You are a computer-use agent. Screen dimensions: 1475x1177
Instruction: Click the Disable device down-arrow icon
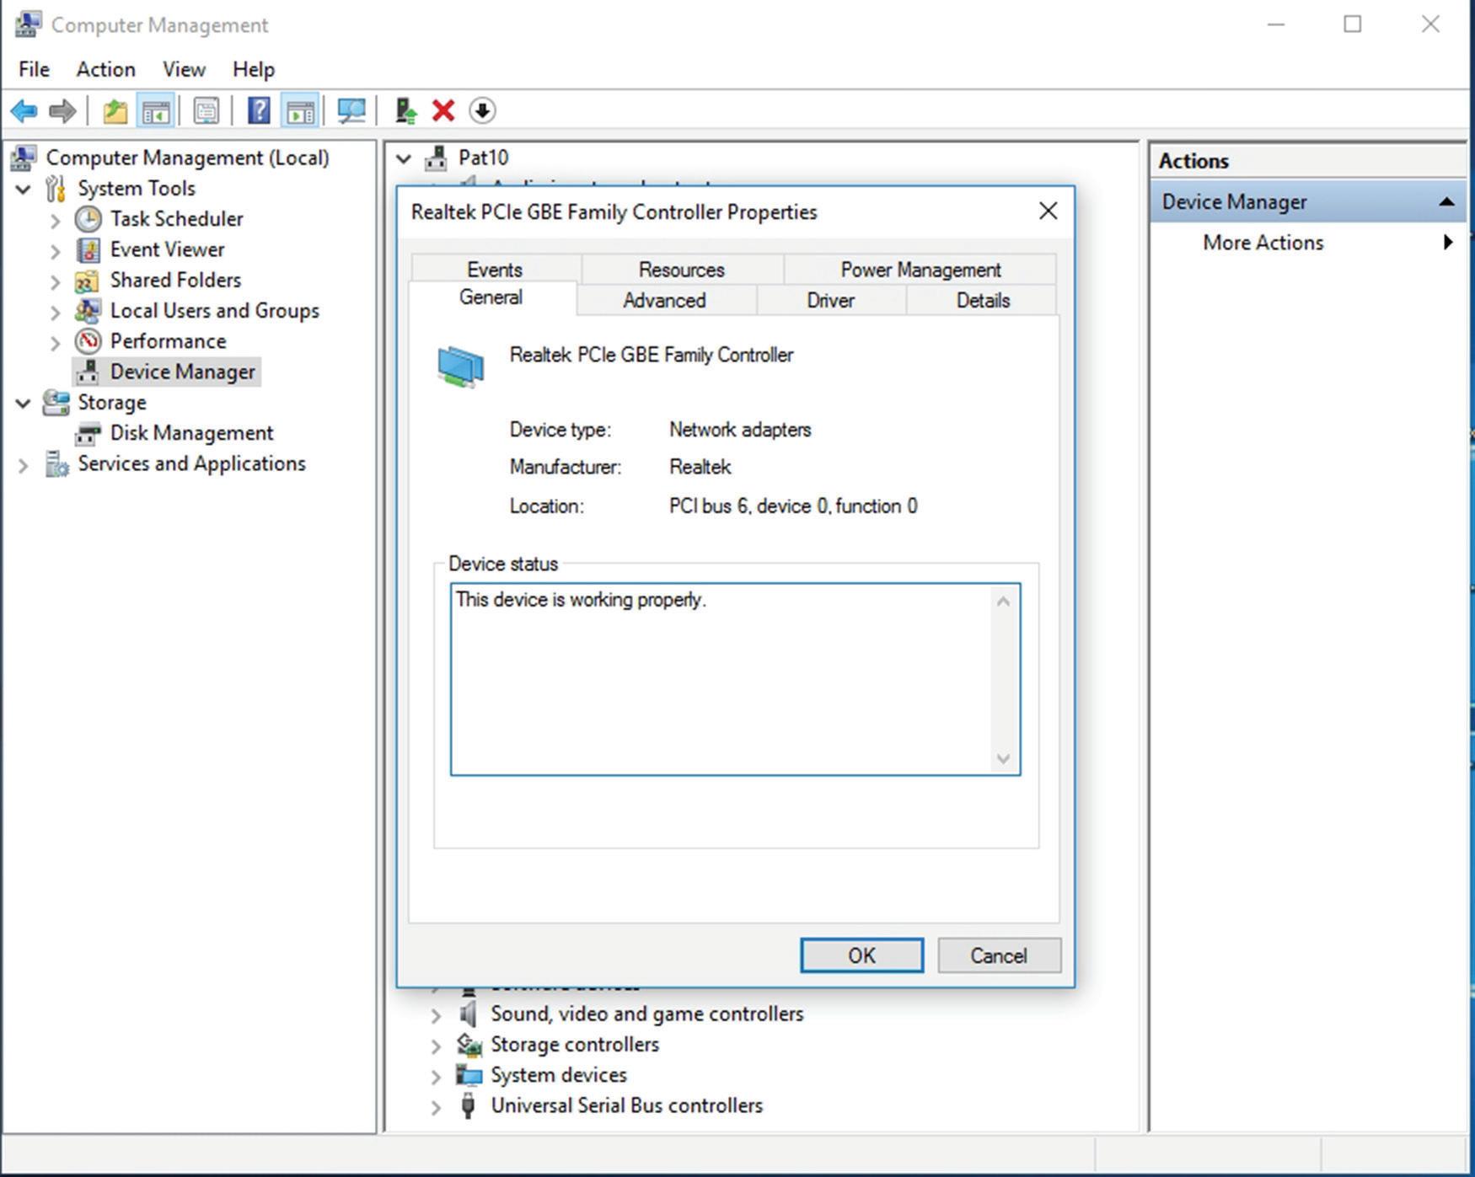click(482, 110)
